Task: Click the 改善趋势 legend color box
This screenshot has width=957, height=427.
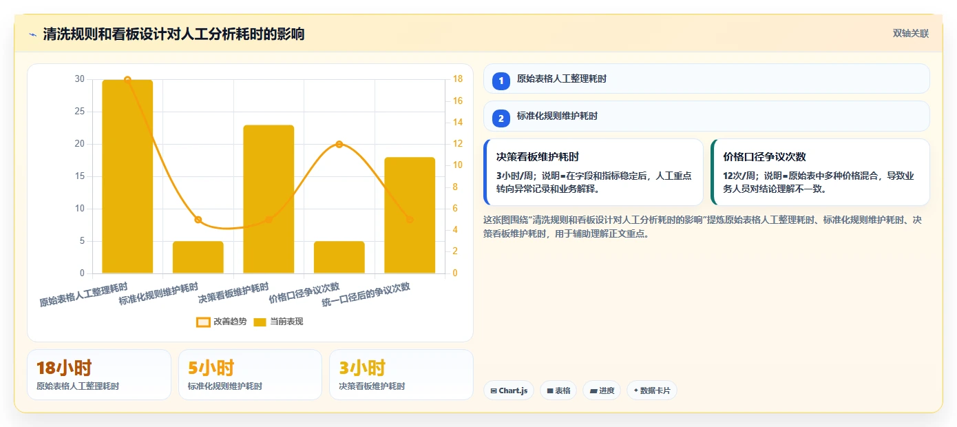Action: click(x=203, y=322)
